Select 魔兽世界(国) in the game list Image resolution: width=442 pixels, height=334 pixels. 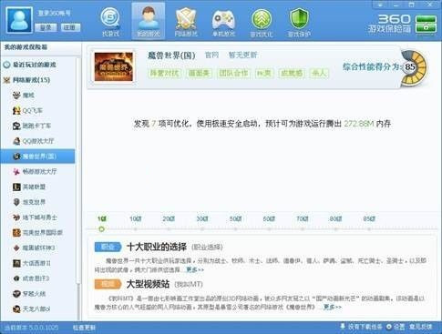(38, 157)
